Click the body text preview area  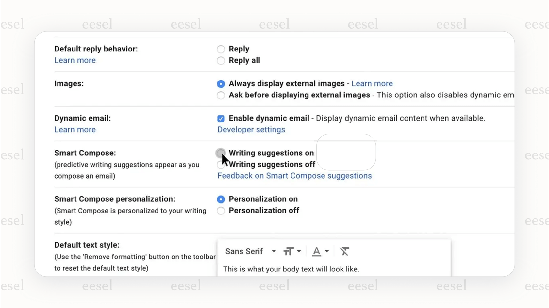tap(291, 269)
